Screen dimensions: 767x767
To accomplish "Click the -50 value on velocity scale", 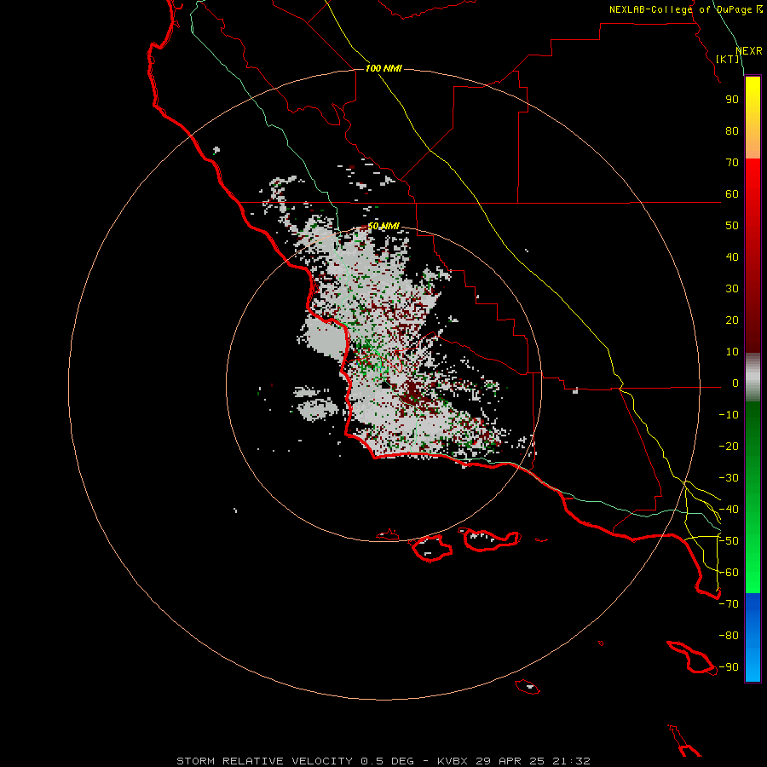I will point(729,541).
